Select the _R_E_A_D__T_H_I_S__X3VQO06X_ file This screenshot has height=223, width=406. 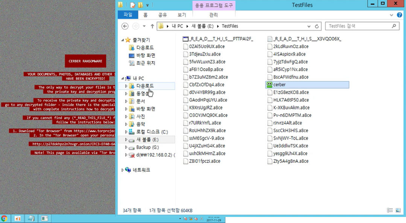[x=304, y=39]
